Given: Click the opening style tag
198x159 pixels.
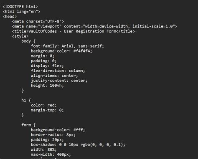Looking at the screenshot, I should (x=20, y=36).
